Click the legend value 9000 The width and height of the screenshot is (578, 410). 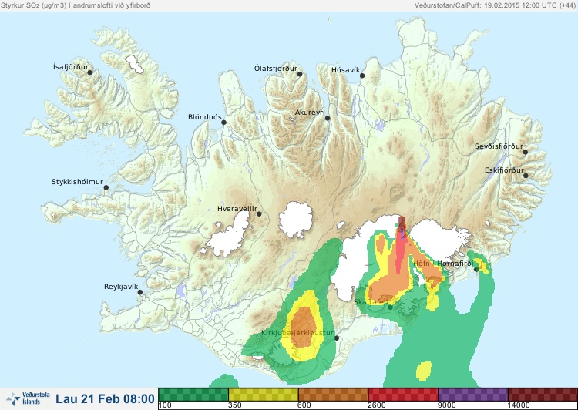point(446,405)
